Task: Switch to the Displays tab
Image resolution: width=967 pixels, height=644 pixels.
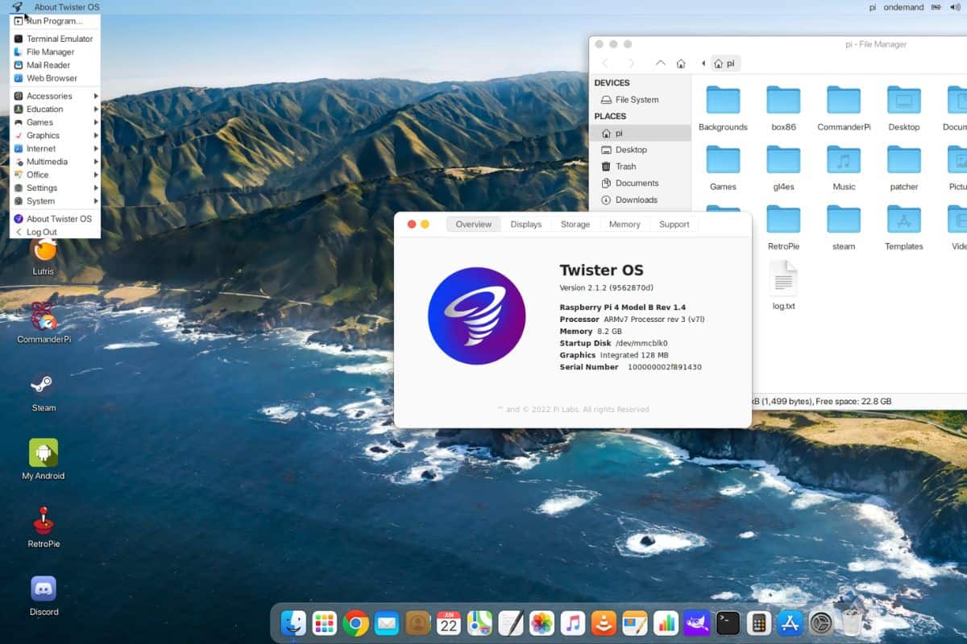Action: tap(526, 224)
